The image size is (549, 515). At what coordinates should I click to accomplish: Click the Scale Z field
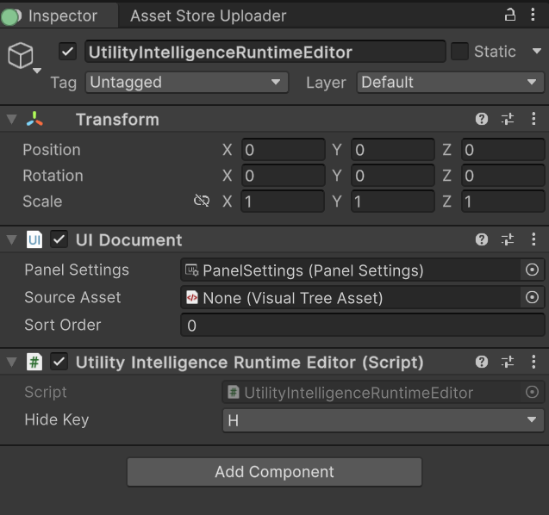click(x=502, y=202)
